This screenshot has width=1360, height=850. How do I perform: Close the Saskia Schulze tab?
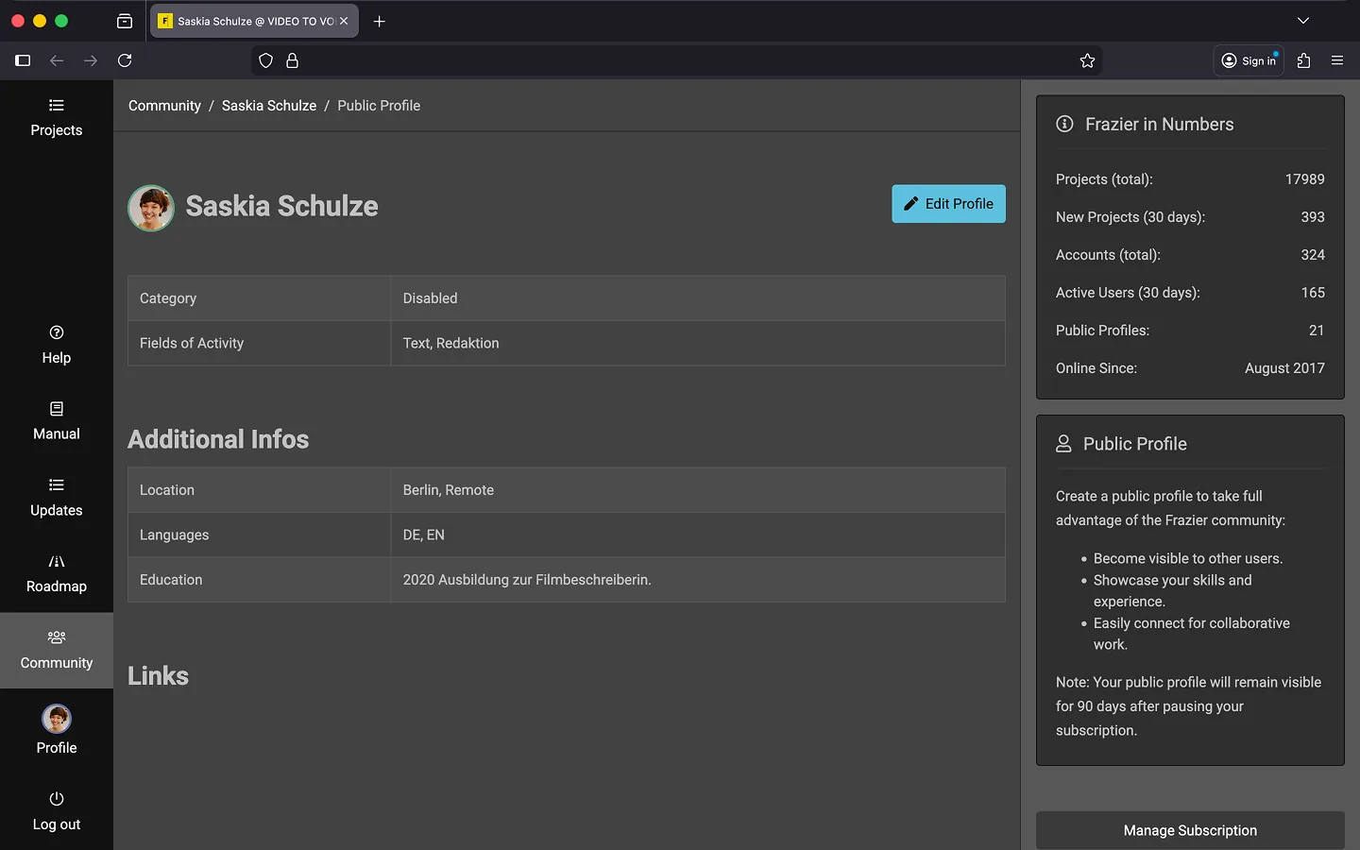pyautogui.click(x=344, y=21)
